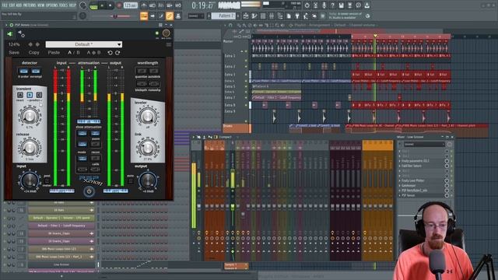Open the EDIT menu
Viewport: 498px width, 280px height.
click(12, 5)
